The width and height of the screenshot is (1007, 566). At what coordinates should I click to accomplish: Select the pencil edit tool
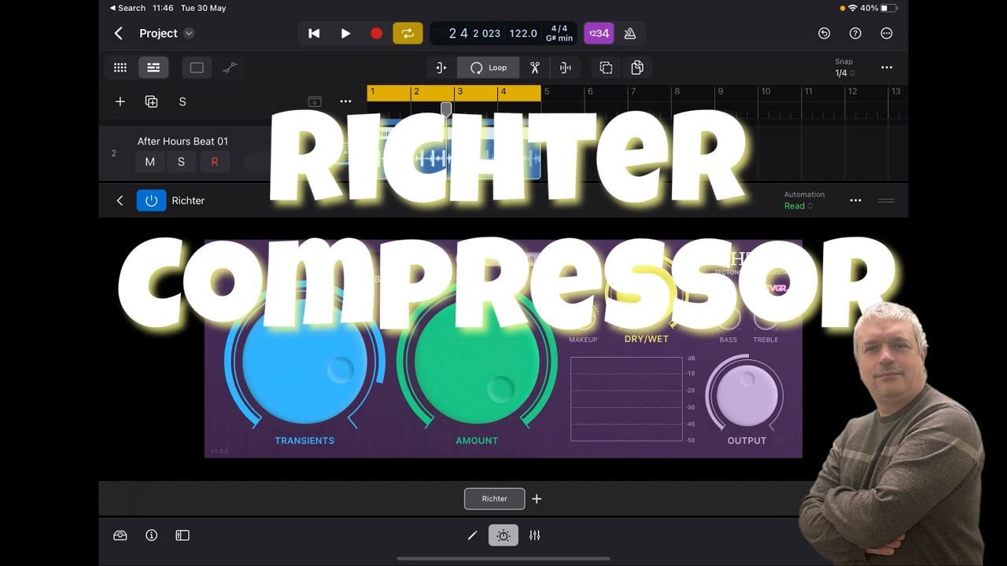point(472,535)
